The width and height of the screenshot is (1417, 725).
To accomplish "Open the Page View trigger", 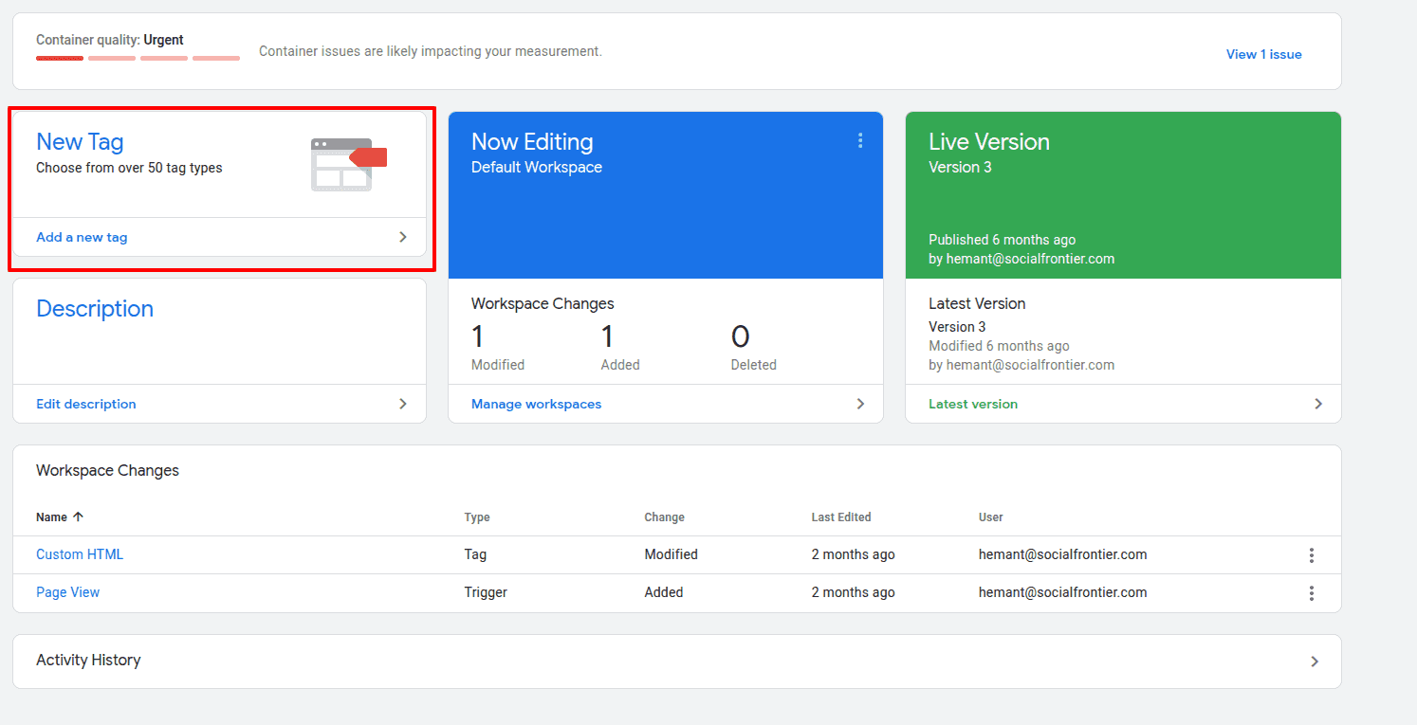I will point(67,592).
